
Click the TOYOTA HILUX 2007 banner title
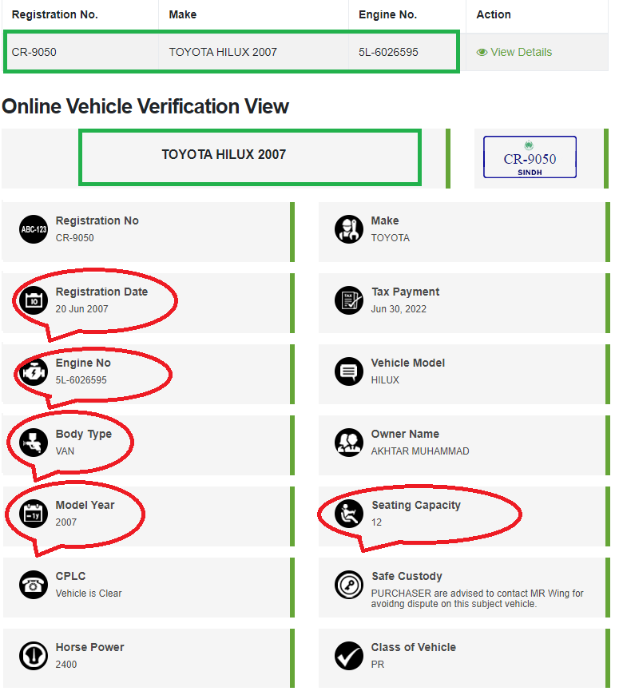[224, 155]
